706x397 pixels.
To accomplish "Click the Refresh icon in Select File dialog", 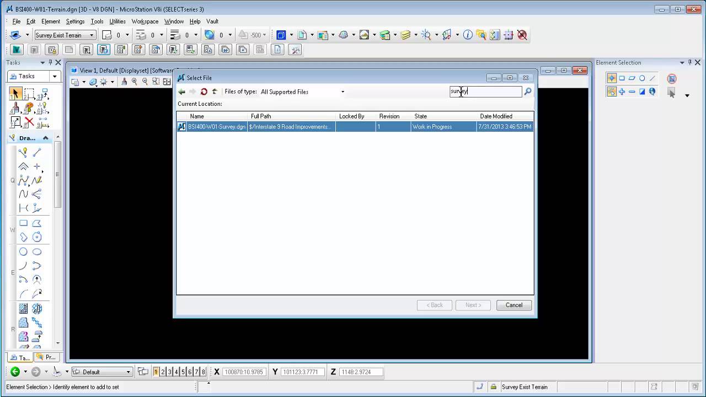I will point(204,91).
